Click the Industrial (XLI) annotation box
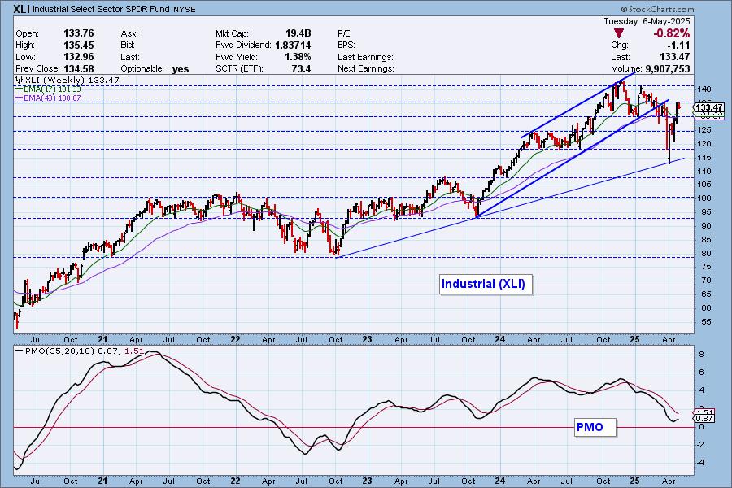Screen dimensions: 732x488 [486, 284]
